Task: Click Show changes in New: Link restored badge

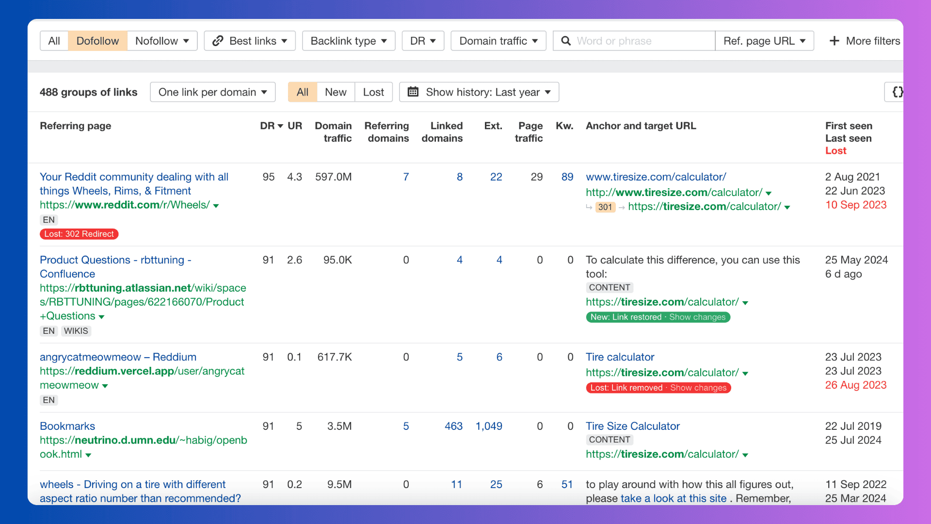Action: [x=697, y=317]
